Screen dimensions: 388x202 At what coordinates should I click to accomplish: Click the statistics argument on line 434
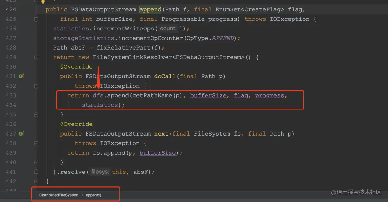click(x=100, y=105)
